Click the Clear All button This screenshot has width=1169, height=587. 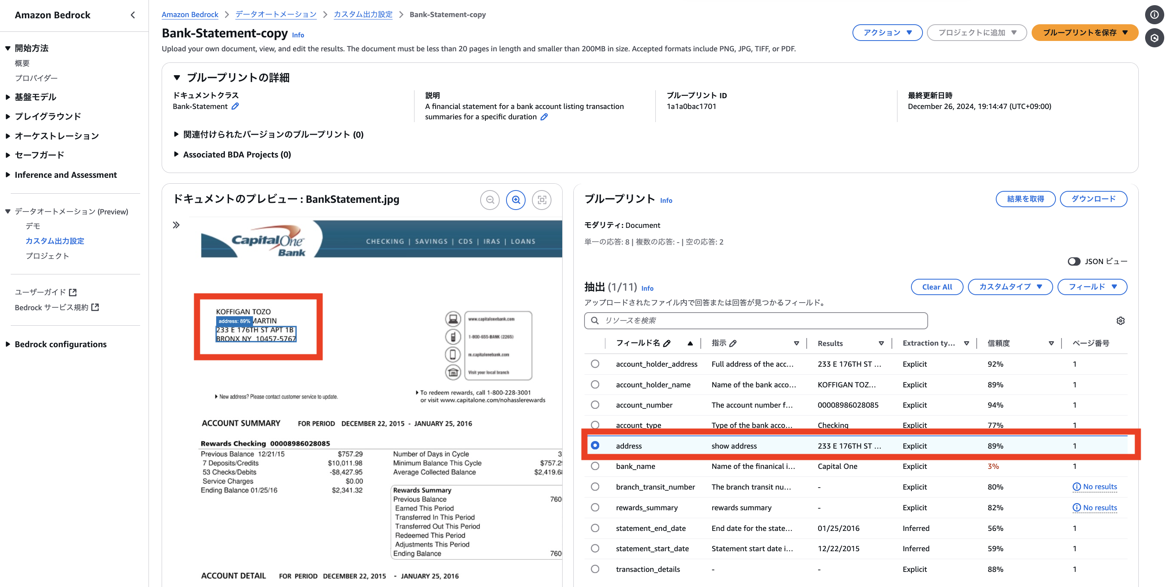click(936, 287)
